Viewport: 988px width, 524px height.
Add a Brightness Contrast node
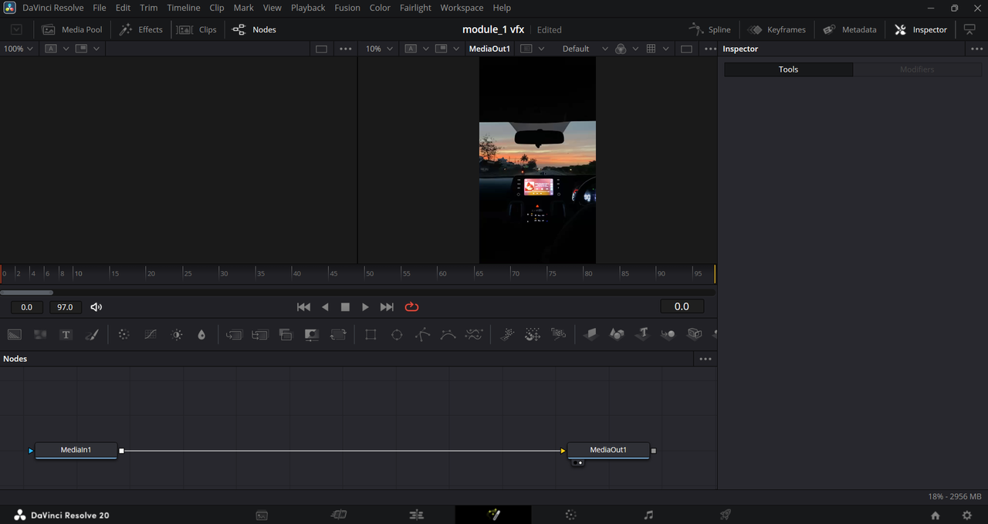pos(177,335)
